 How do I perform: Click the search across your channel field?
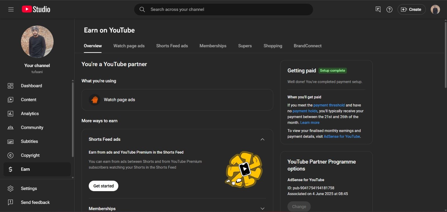tap(223, 9)
